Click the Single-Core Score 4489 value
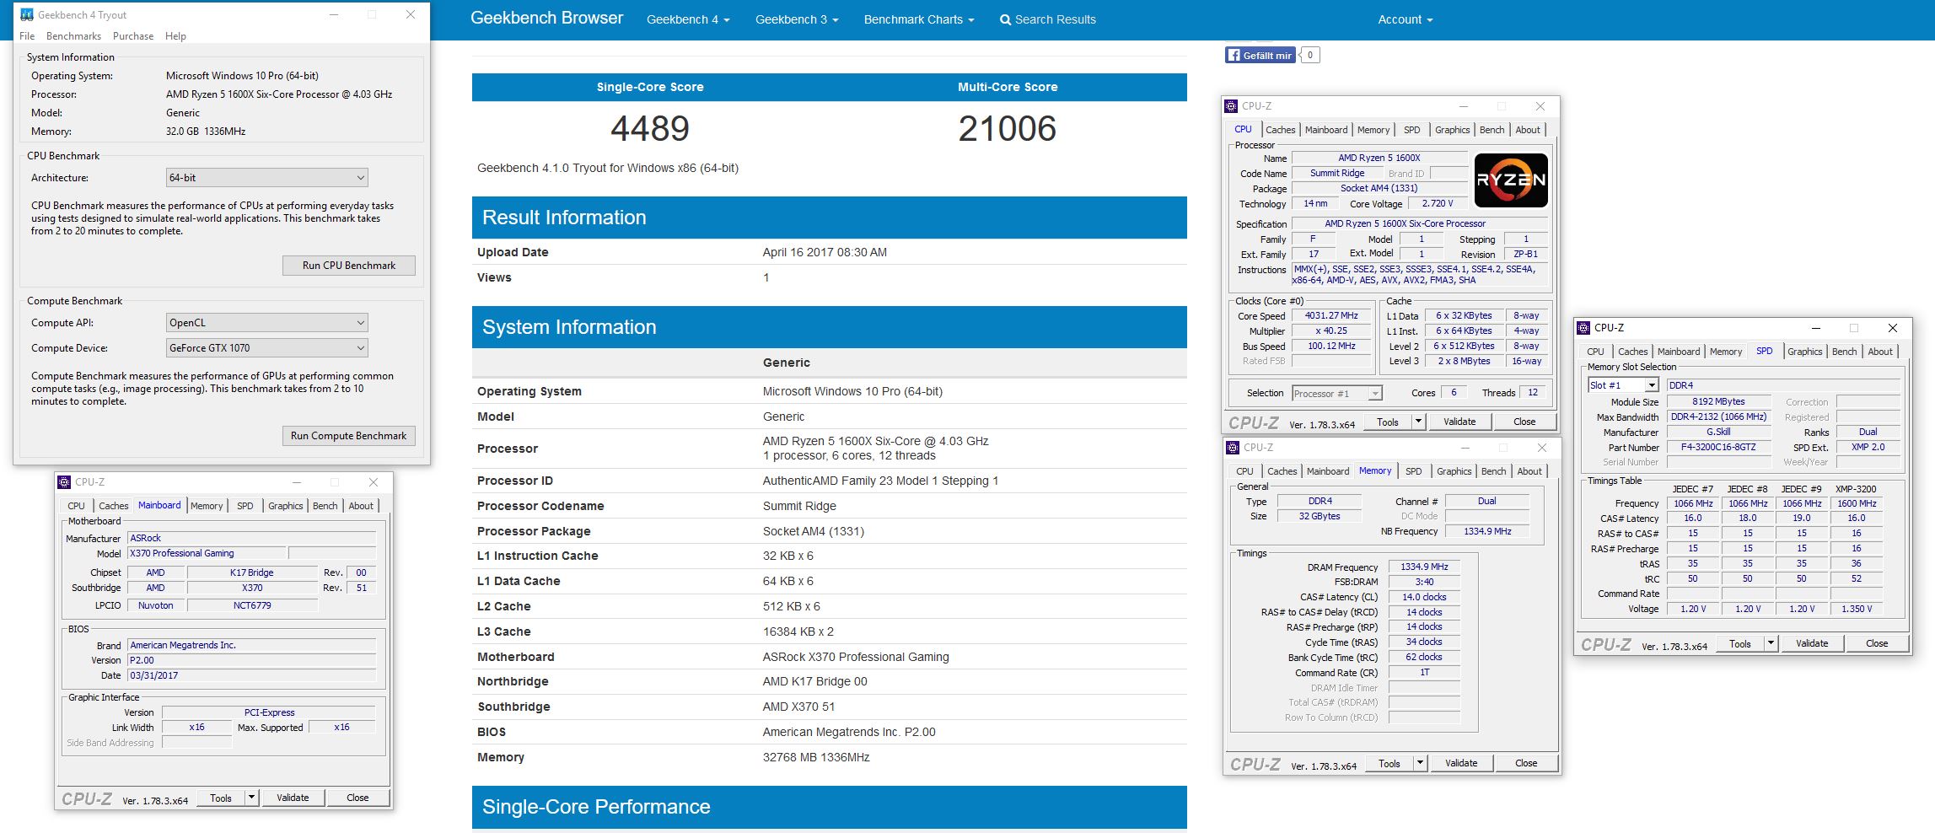The height and width of the screenshot is (833, 1935). click(x=650, y=129)
